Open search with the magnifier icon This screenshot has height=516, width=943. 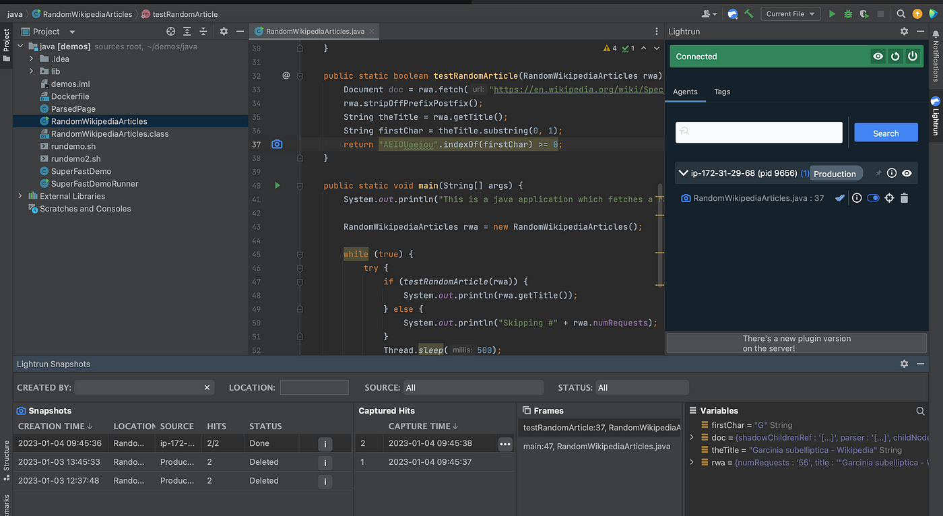901,13
